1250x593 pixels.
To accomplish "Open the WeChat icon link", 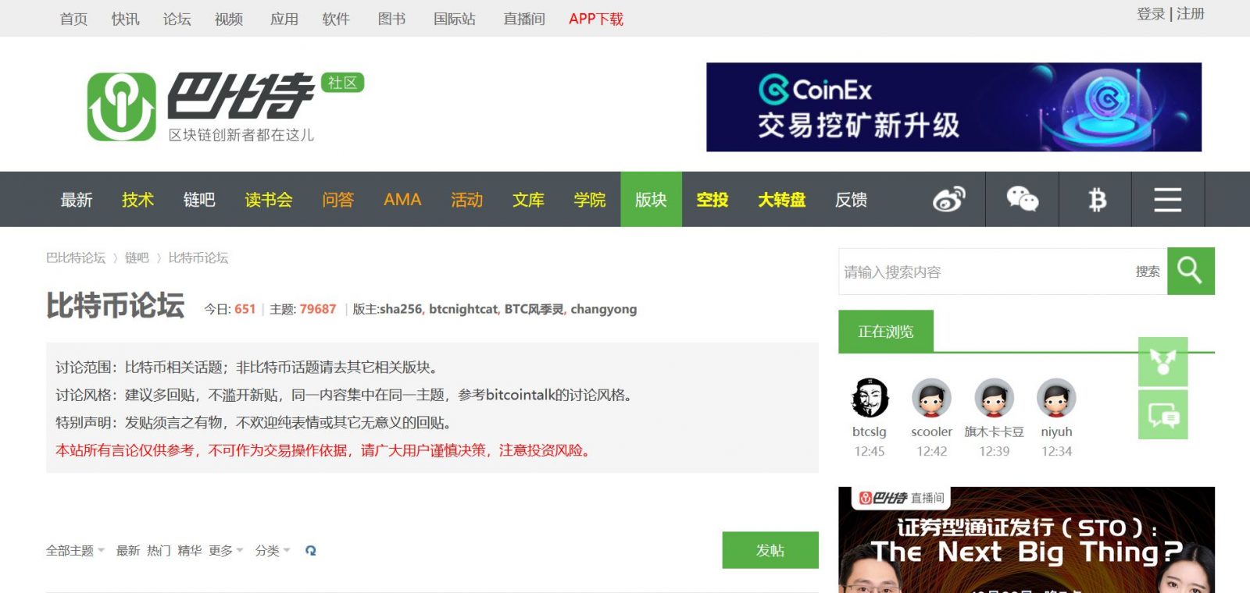I will (1022, 200).
